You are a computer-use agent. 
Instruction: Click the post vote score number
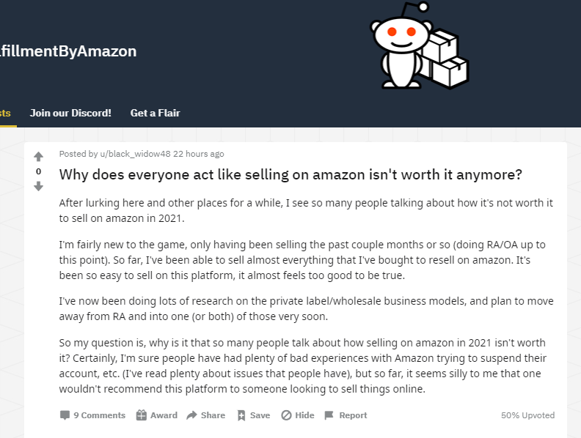point(39,171)
